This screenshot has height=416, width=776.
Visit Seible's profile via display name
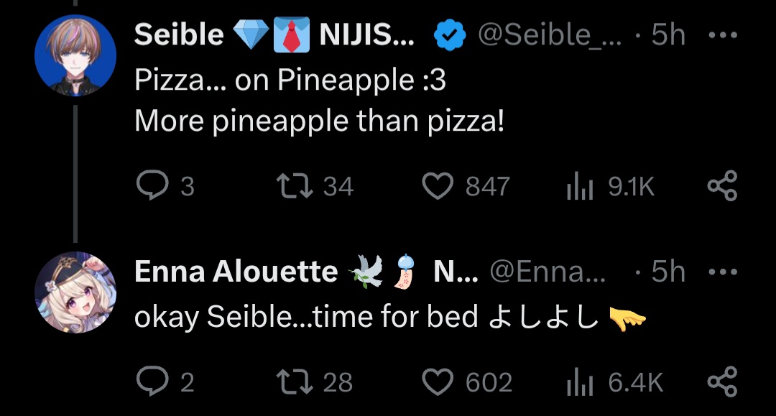point(180,35)
